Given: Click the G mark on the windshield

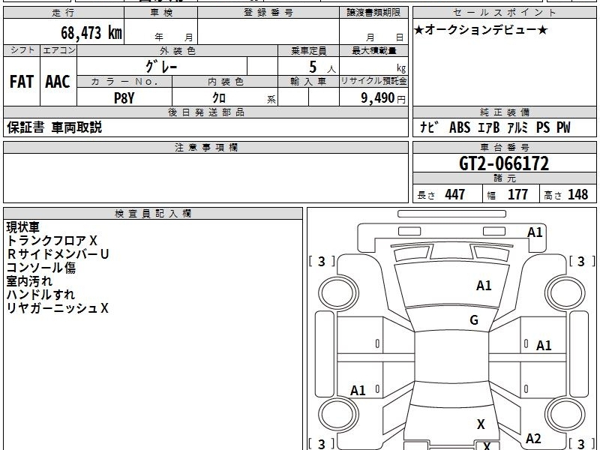Looking at the screenshot, I should tap(474, 320).
